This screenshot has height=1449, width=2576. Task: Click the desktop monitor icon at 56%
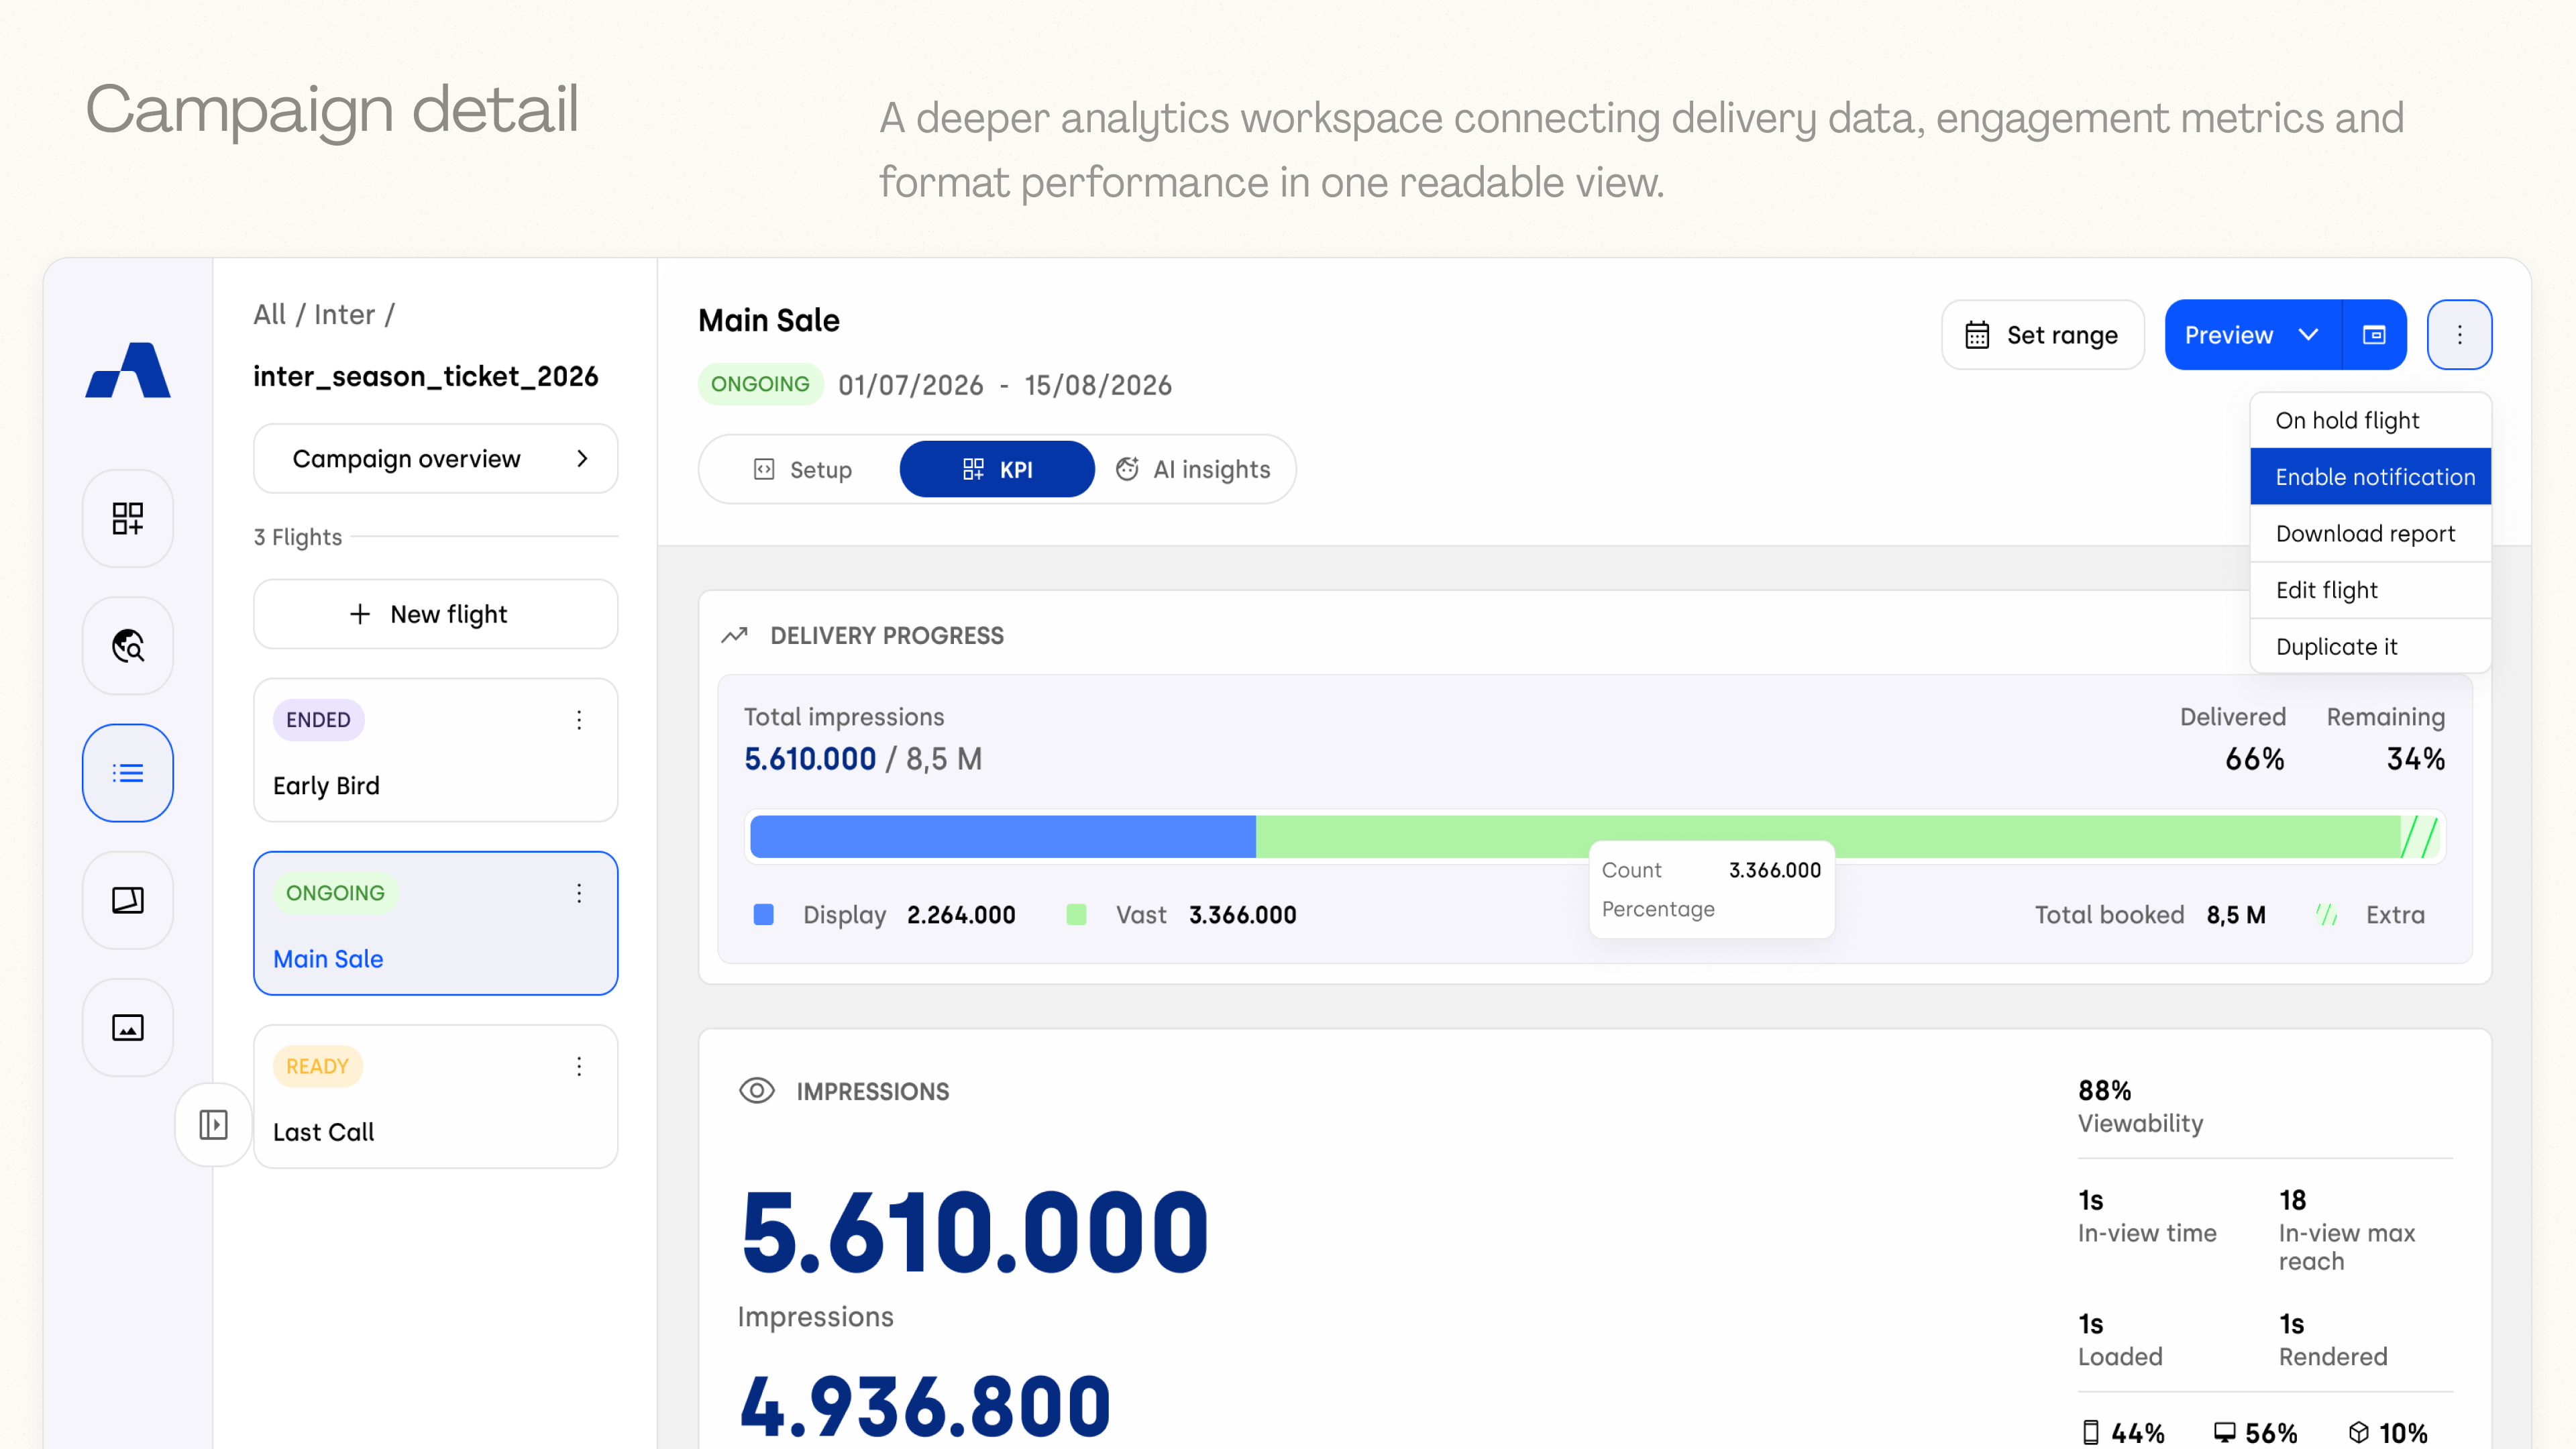2224,1432
